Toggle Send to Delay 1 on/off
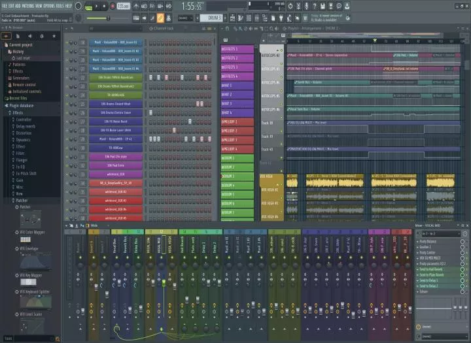The height and width of the screenshot is (343, 471). (462, 280)
